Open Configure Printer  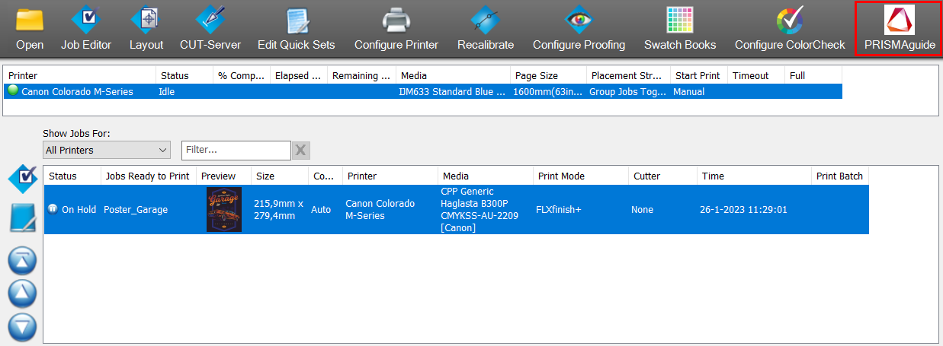click(396, 21)
